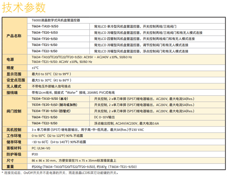Viewport: 227px width, 176px height.
Task: Select model T6634-TE21-9JS0 in product names
Action: 44,45
